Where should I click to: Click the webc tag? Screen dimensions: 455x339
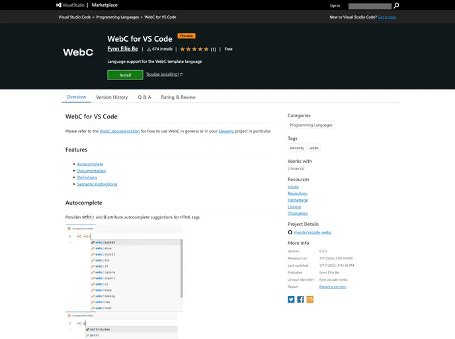(x=314, y=148)
